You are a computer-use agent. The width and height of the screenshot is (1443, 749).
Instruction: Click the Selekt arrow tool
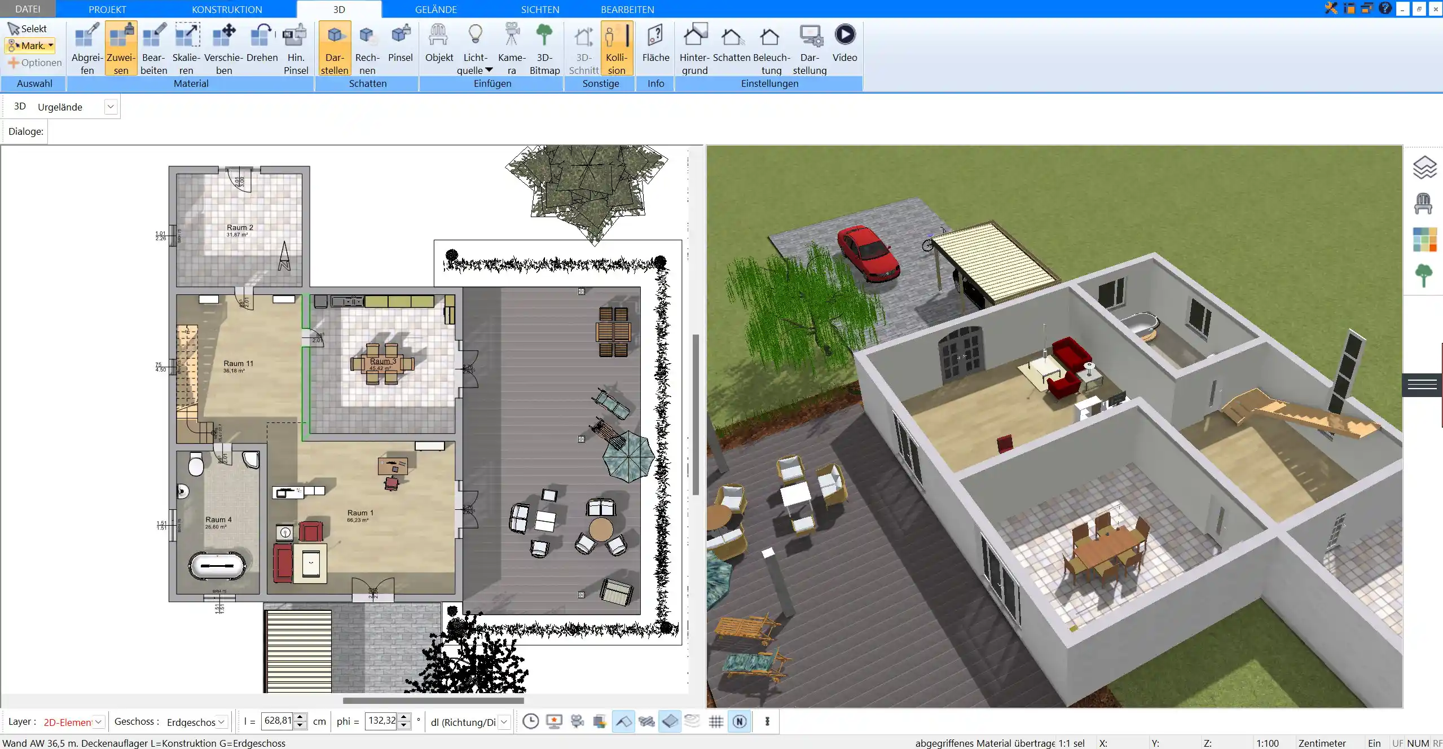(x=28, y=29)
